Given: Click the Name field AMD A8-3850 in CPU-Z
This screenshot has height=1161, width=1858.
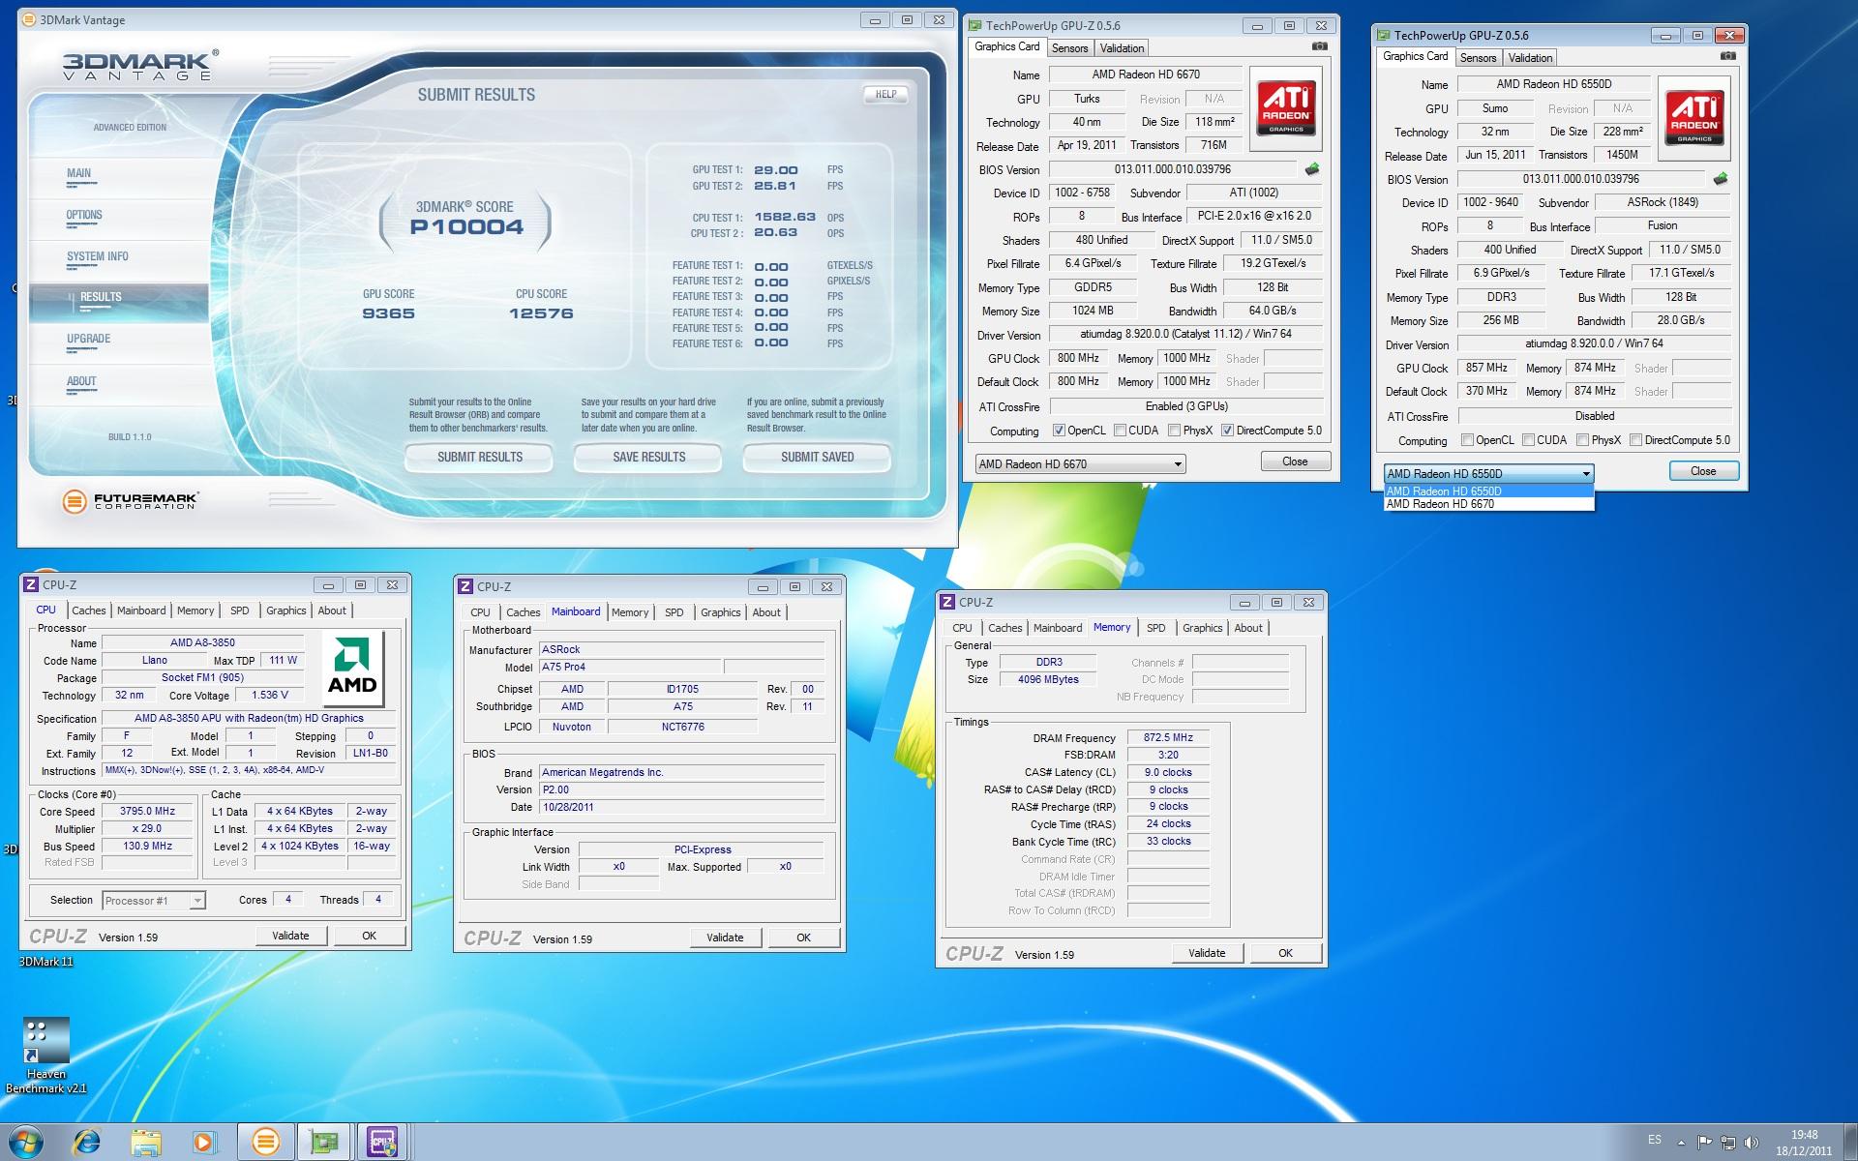Looking at the screenshot, I should click(x=202, y=642).
